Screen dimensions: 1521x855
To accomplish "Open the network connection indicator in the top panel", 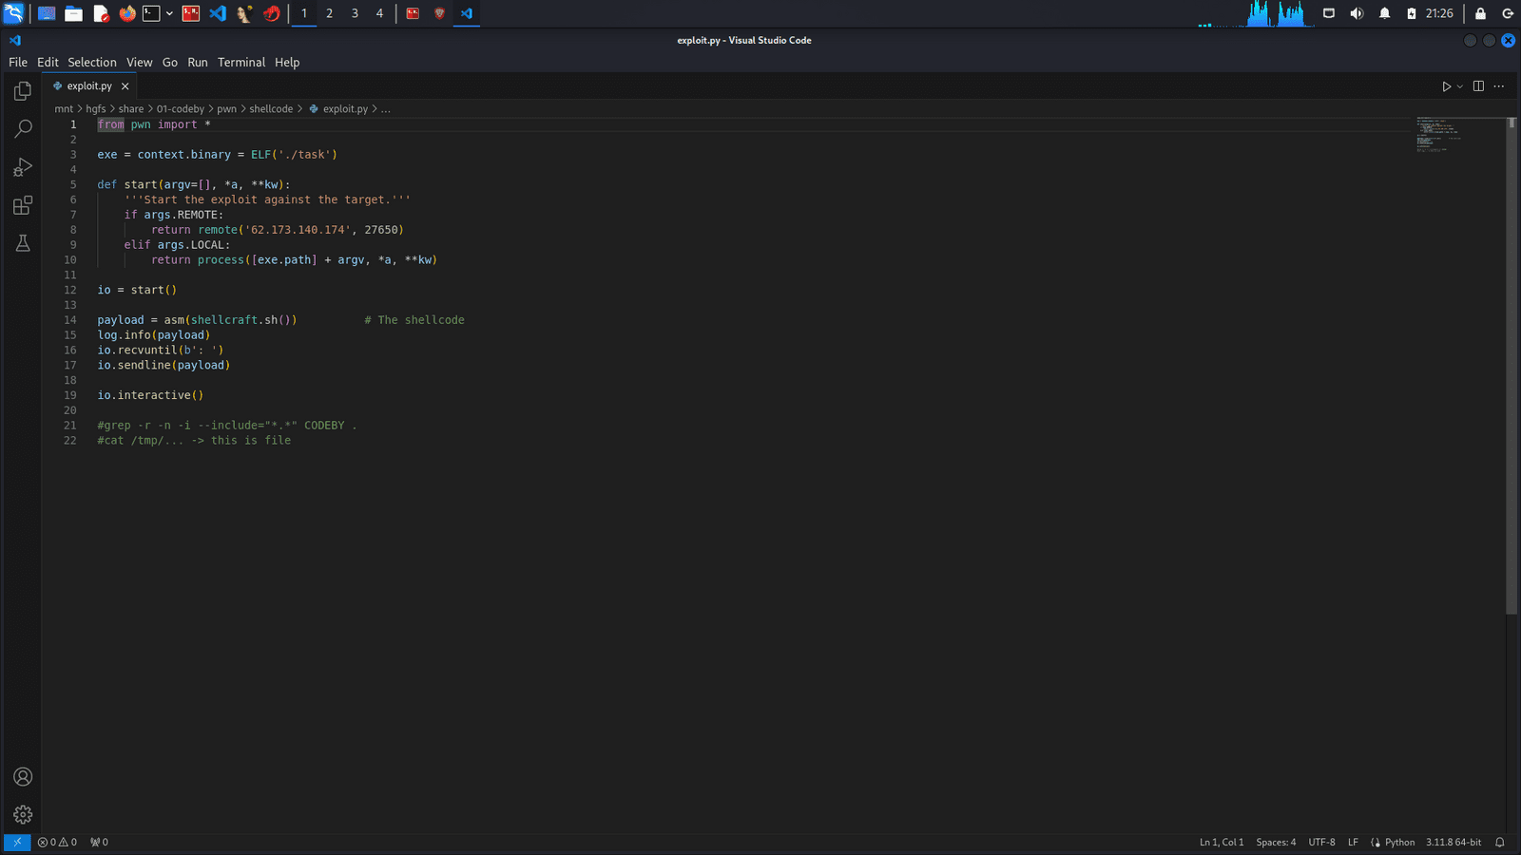I will tap(1329, 13).
